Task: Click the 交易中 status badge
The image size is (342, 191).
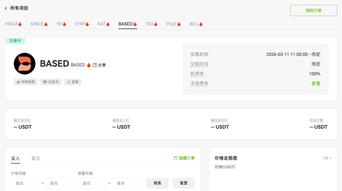Action: click(x=15, y=41)
